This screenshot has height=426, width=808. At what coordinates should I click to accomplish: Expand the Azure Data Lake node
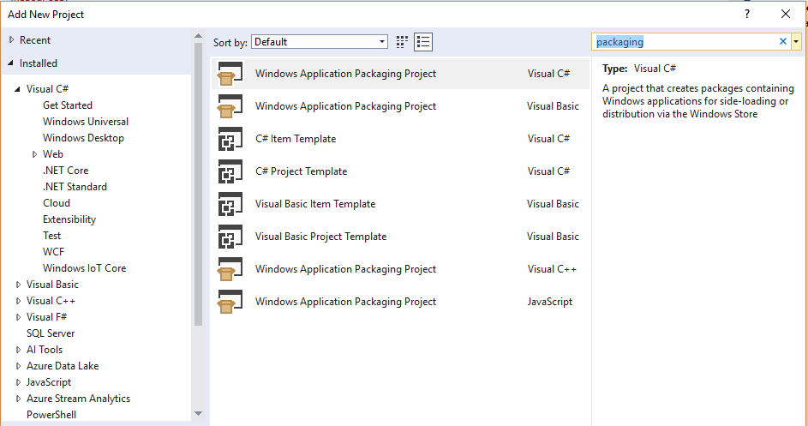[x=18, y=366]
